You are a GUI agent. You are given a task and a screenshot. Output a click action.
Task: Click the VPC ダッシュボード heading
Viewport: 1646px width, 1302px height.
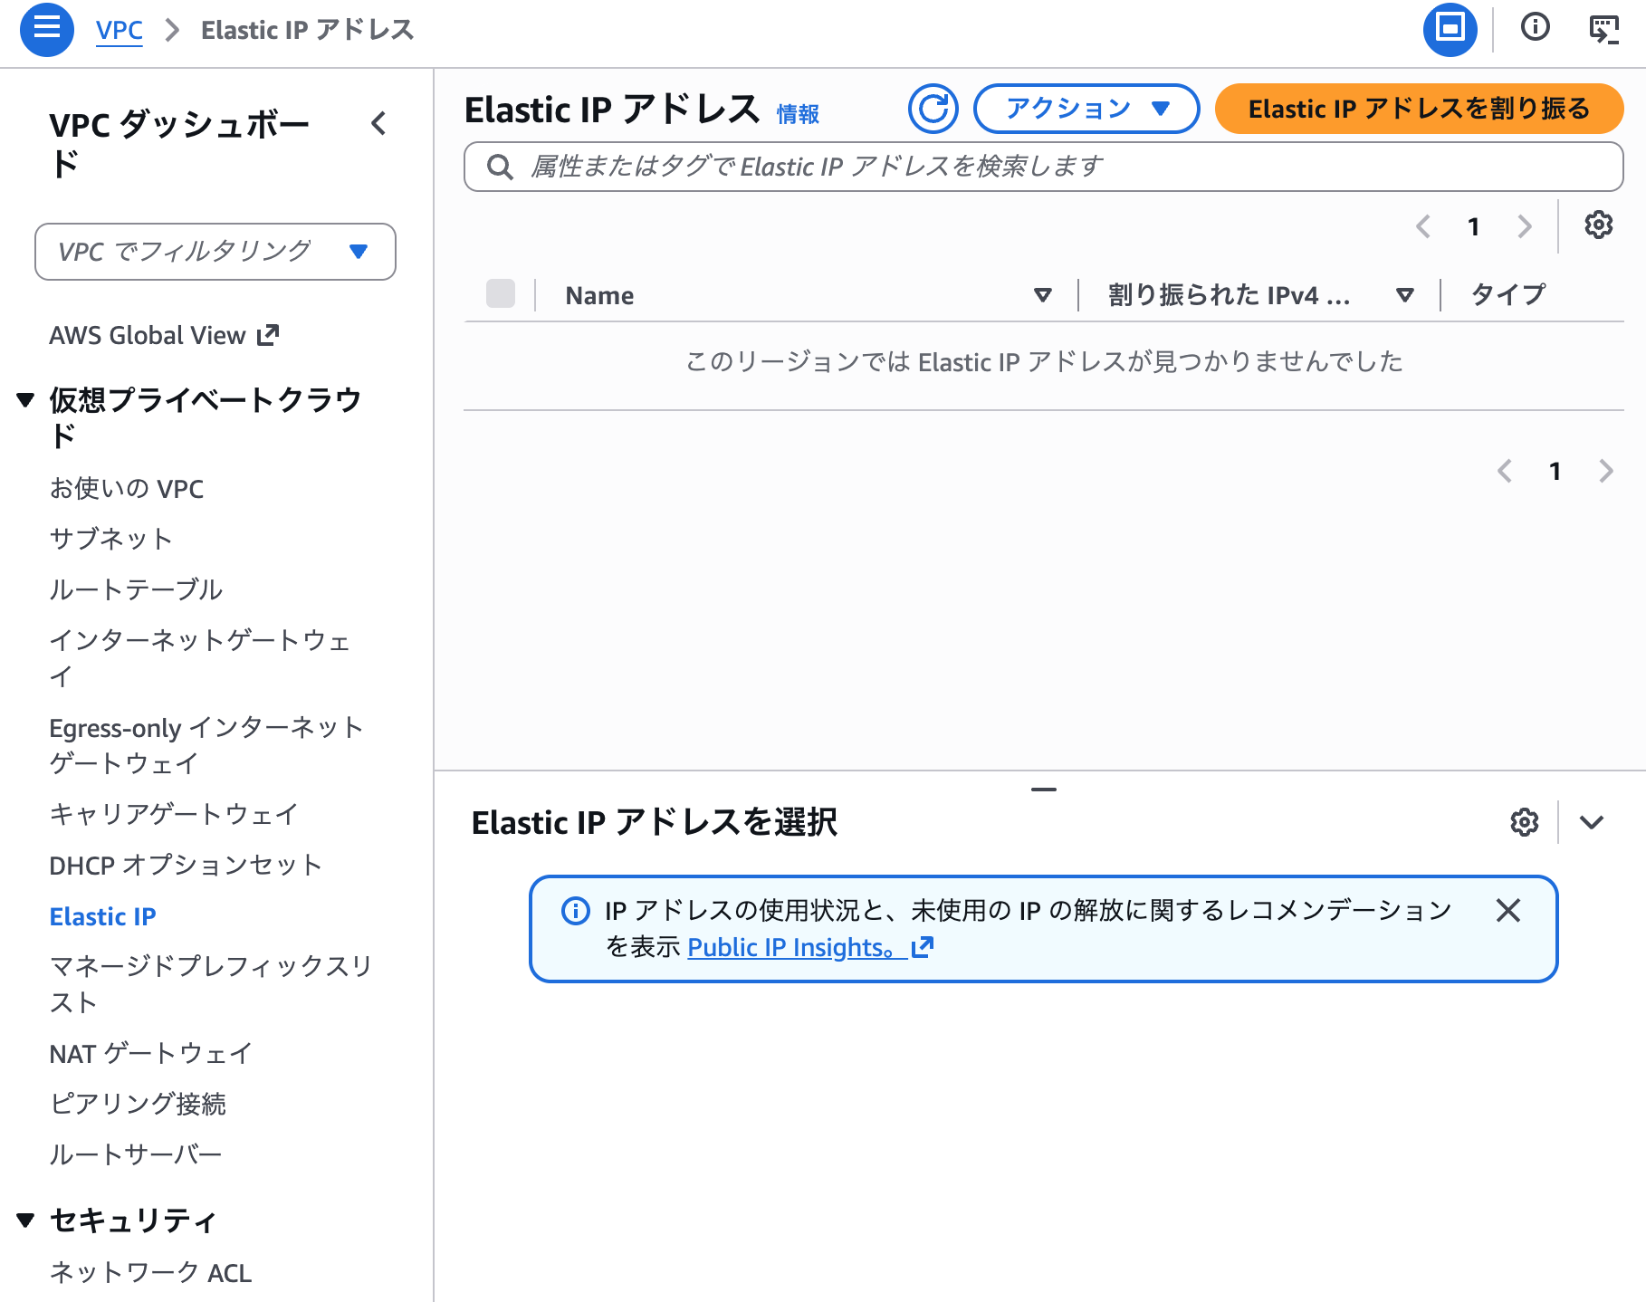[x=179, y=144]
